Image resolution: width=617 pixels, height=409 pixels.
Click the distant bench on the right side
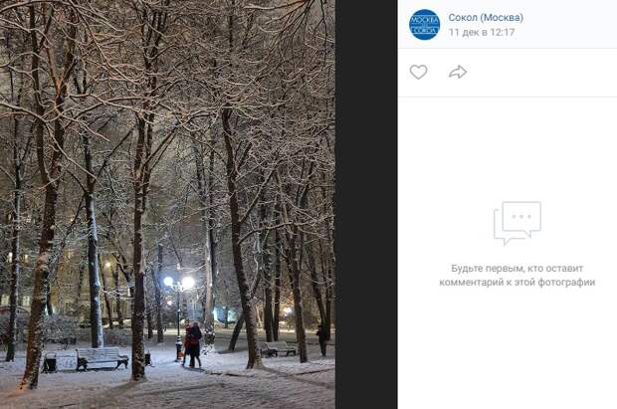point(279,348)
